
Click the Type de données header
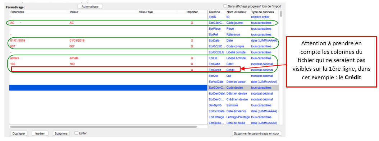pos(262,12)
